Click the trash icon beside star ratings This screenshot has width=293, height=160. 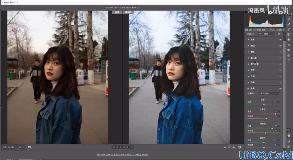point(132,147)
